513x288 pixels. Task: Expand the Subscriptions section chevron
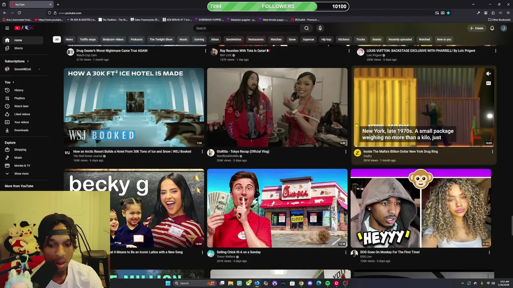point(28,61)
